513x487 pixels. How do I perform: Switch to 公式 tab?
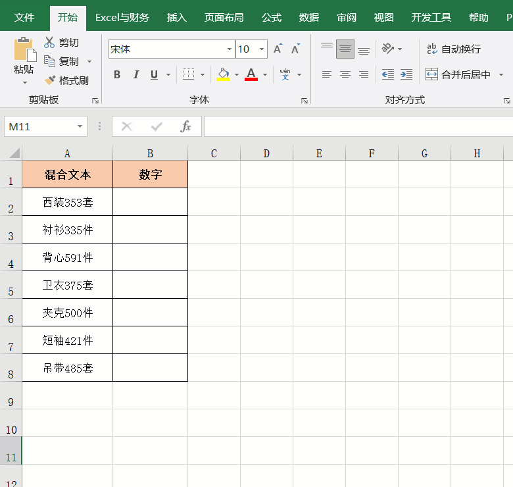272,17
